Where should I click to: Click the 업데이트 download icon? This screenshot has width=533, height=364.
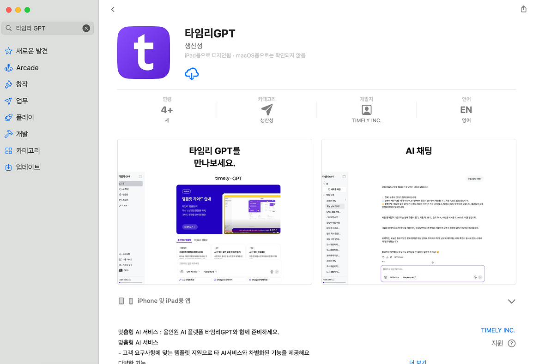8,167
